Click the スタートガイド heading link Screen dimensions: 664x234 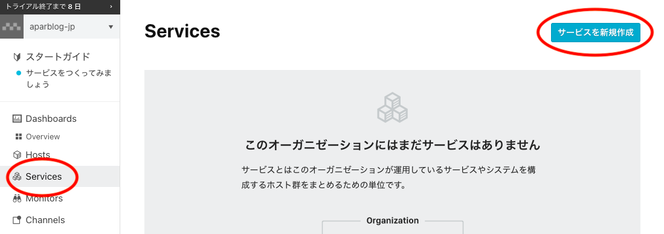point(58,57)
